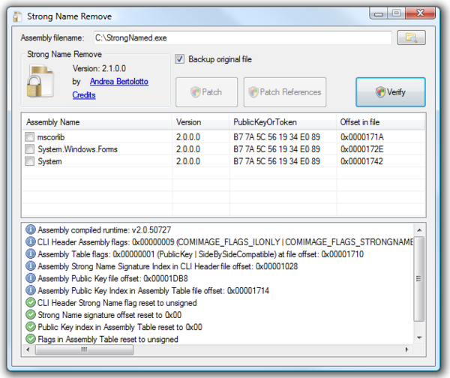Click the padlock application logo

point(40,82)
